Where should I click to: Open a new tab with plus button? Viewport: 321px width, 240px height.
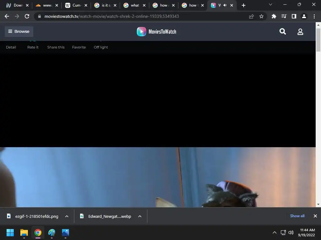243,5
